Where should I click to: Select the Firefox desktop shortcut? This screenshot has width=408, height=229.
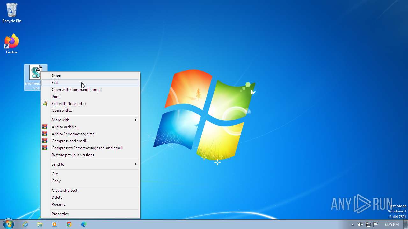coord(12,44)
